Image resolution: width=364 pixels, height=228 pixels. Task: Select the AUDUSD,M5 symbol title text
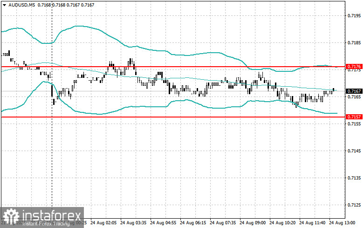21,5
